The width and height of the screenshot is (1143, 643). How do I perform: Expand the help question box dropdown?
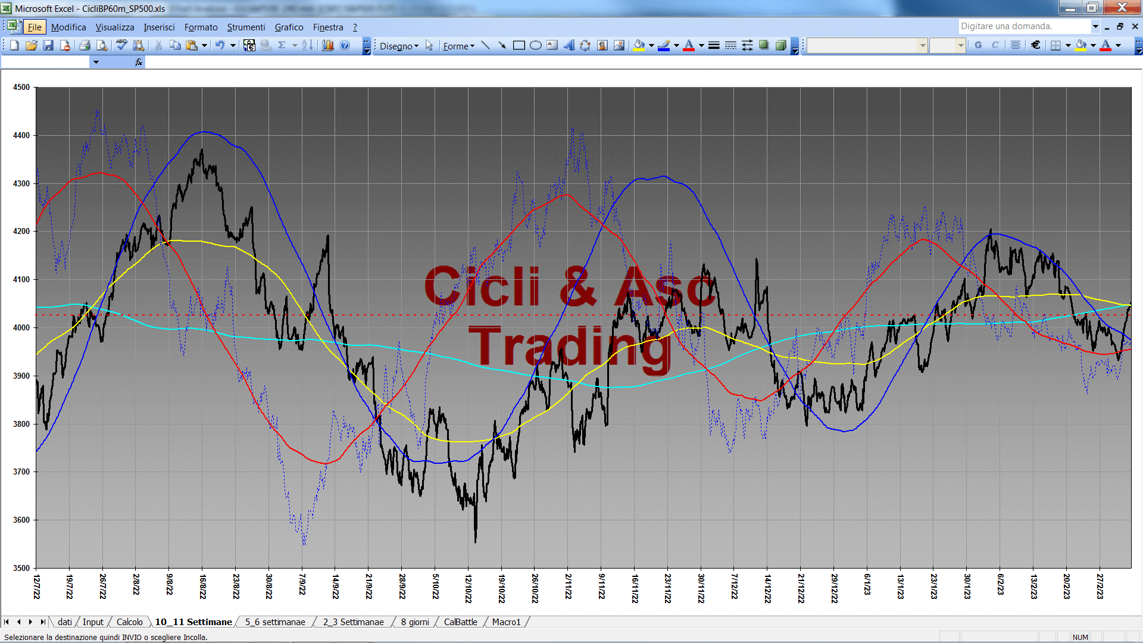[1095, 26]
